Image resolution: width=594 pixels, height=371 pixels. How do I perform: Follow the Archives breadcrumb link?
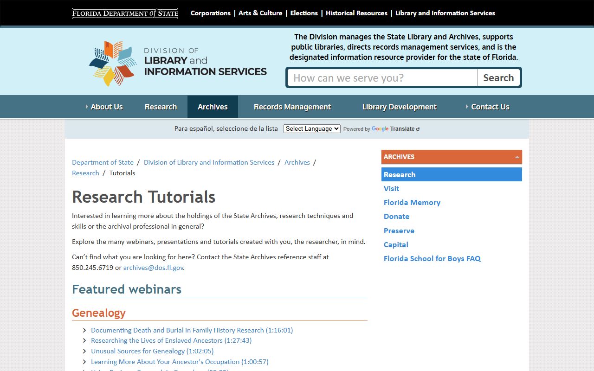297,162
